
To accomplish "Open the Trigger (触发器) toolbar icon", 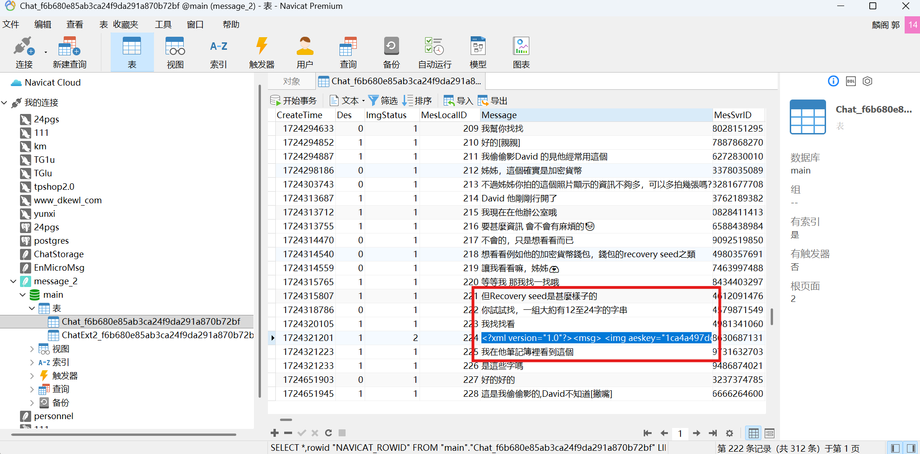I will point(262,53).
